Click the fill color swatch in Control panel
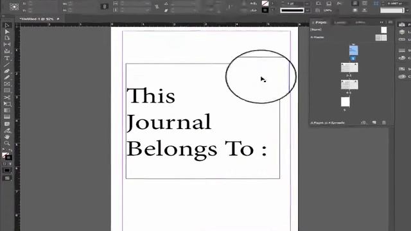Screen dimensions: 411x231 pos(265,3)
